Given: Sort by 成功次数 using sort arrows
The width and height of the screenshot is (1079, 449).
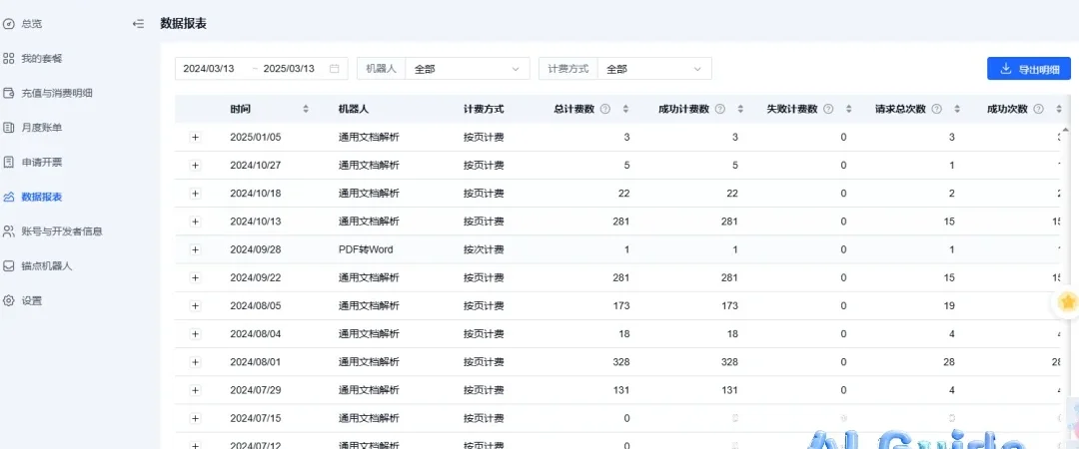Looking at the screenshot, I should pyautogui.click(x=1059, y=109).
